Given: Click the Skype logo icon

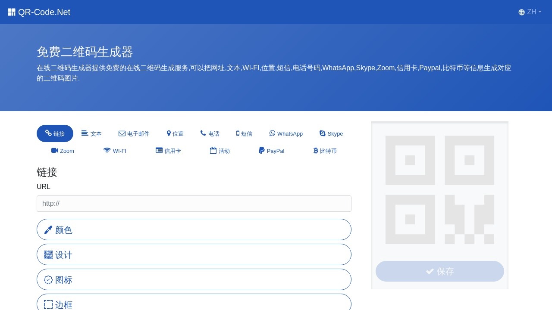Looking at the screenshot, I should pyautogui.click(x=323, y=133).
